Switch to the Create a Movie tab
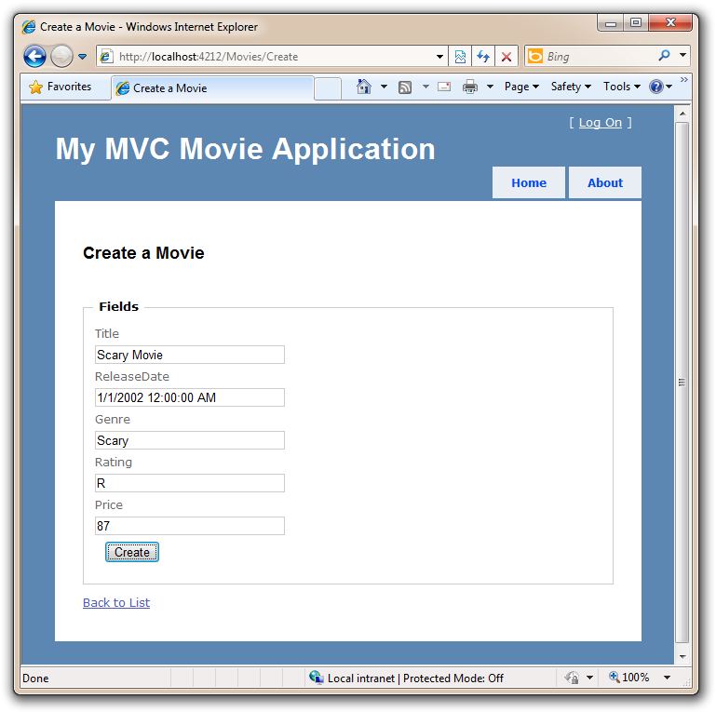Viewport: 716px width, 712px height. (x=212, y=88)
